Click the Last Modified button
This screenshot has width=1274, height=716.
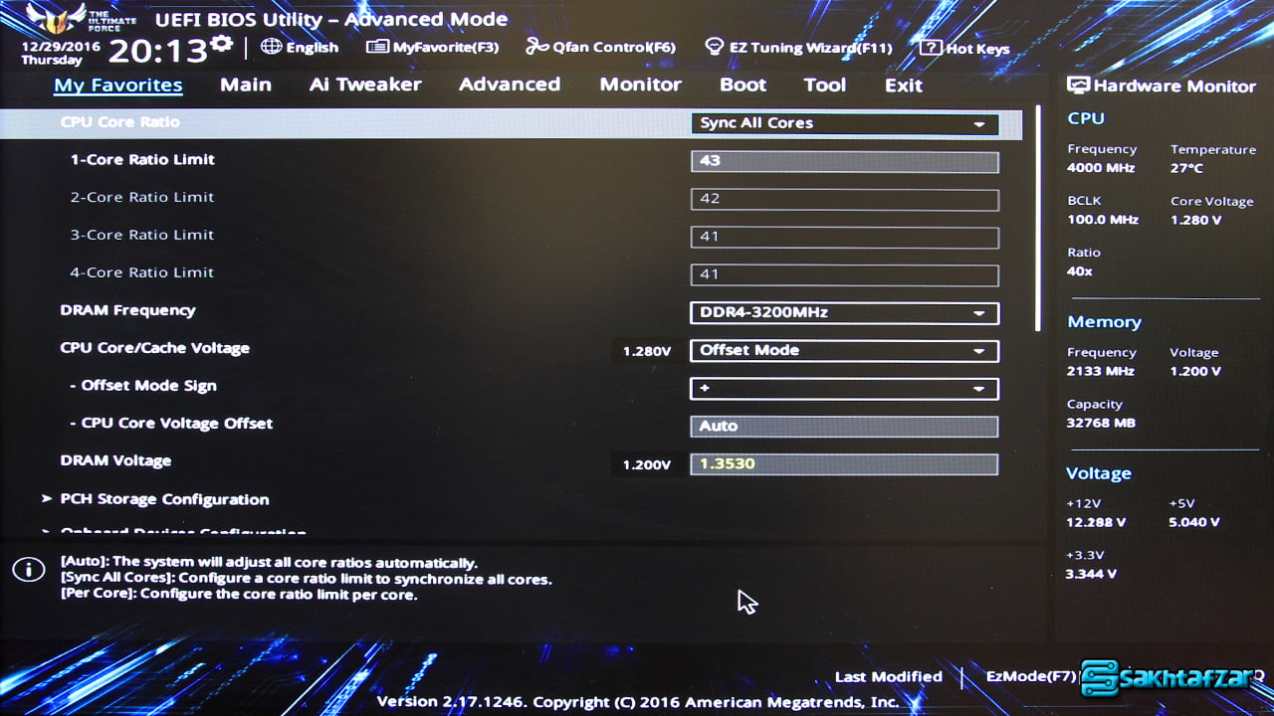point(888,676)
